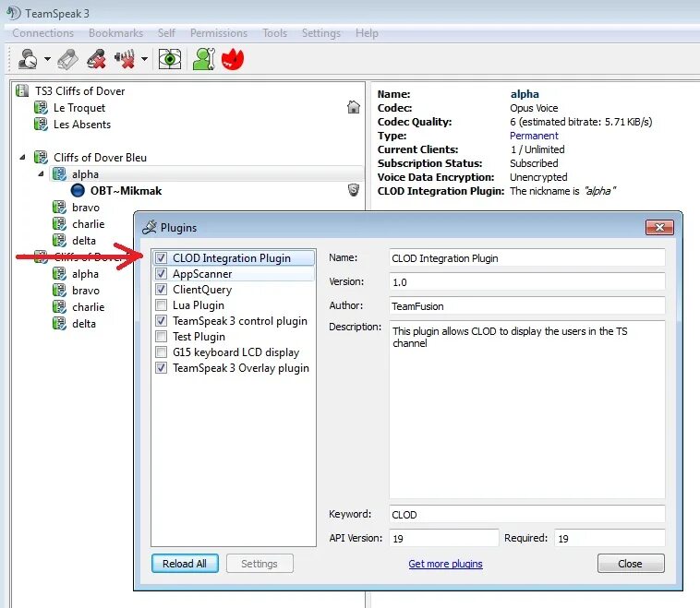Uncheck the CLOD Integration Plugin checkbox
Image resolution: width=700 pixels, height=608 pixels.
[x=162, y=257]
